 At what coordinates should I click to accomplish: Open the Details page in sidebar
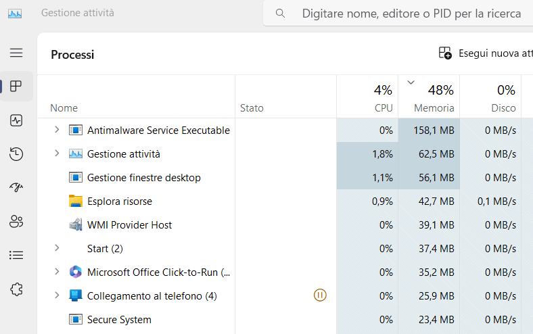(16, 256)
